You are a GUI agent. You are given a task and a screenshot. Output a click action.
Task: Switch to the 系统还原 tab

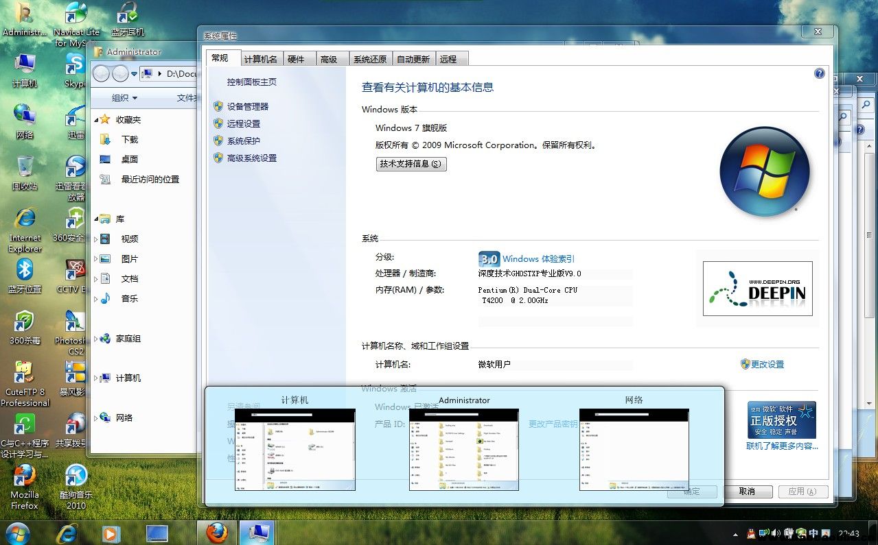pos(370,59)
